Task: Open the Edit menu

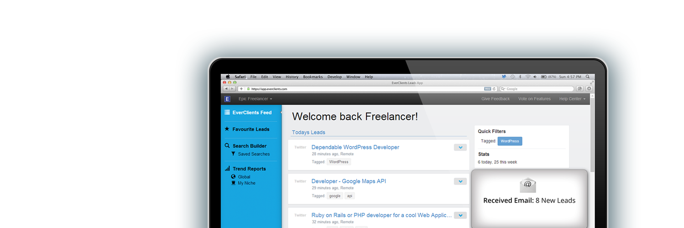Action: pos(265,77)
